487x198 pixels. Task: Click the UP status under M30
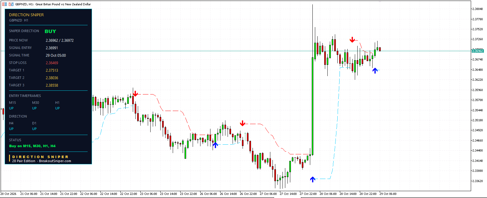pos(34,108)
